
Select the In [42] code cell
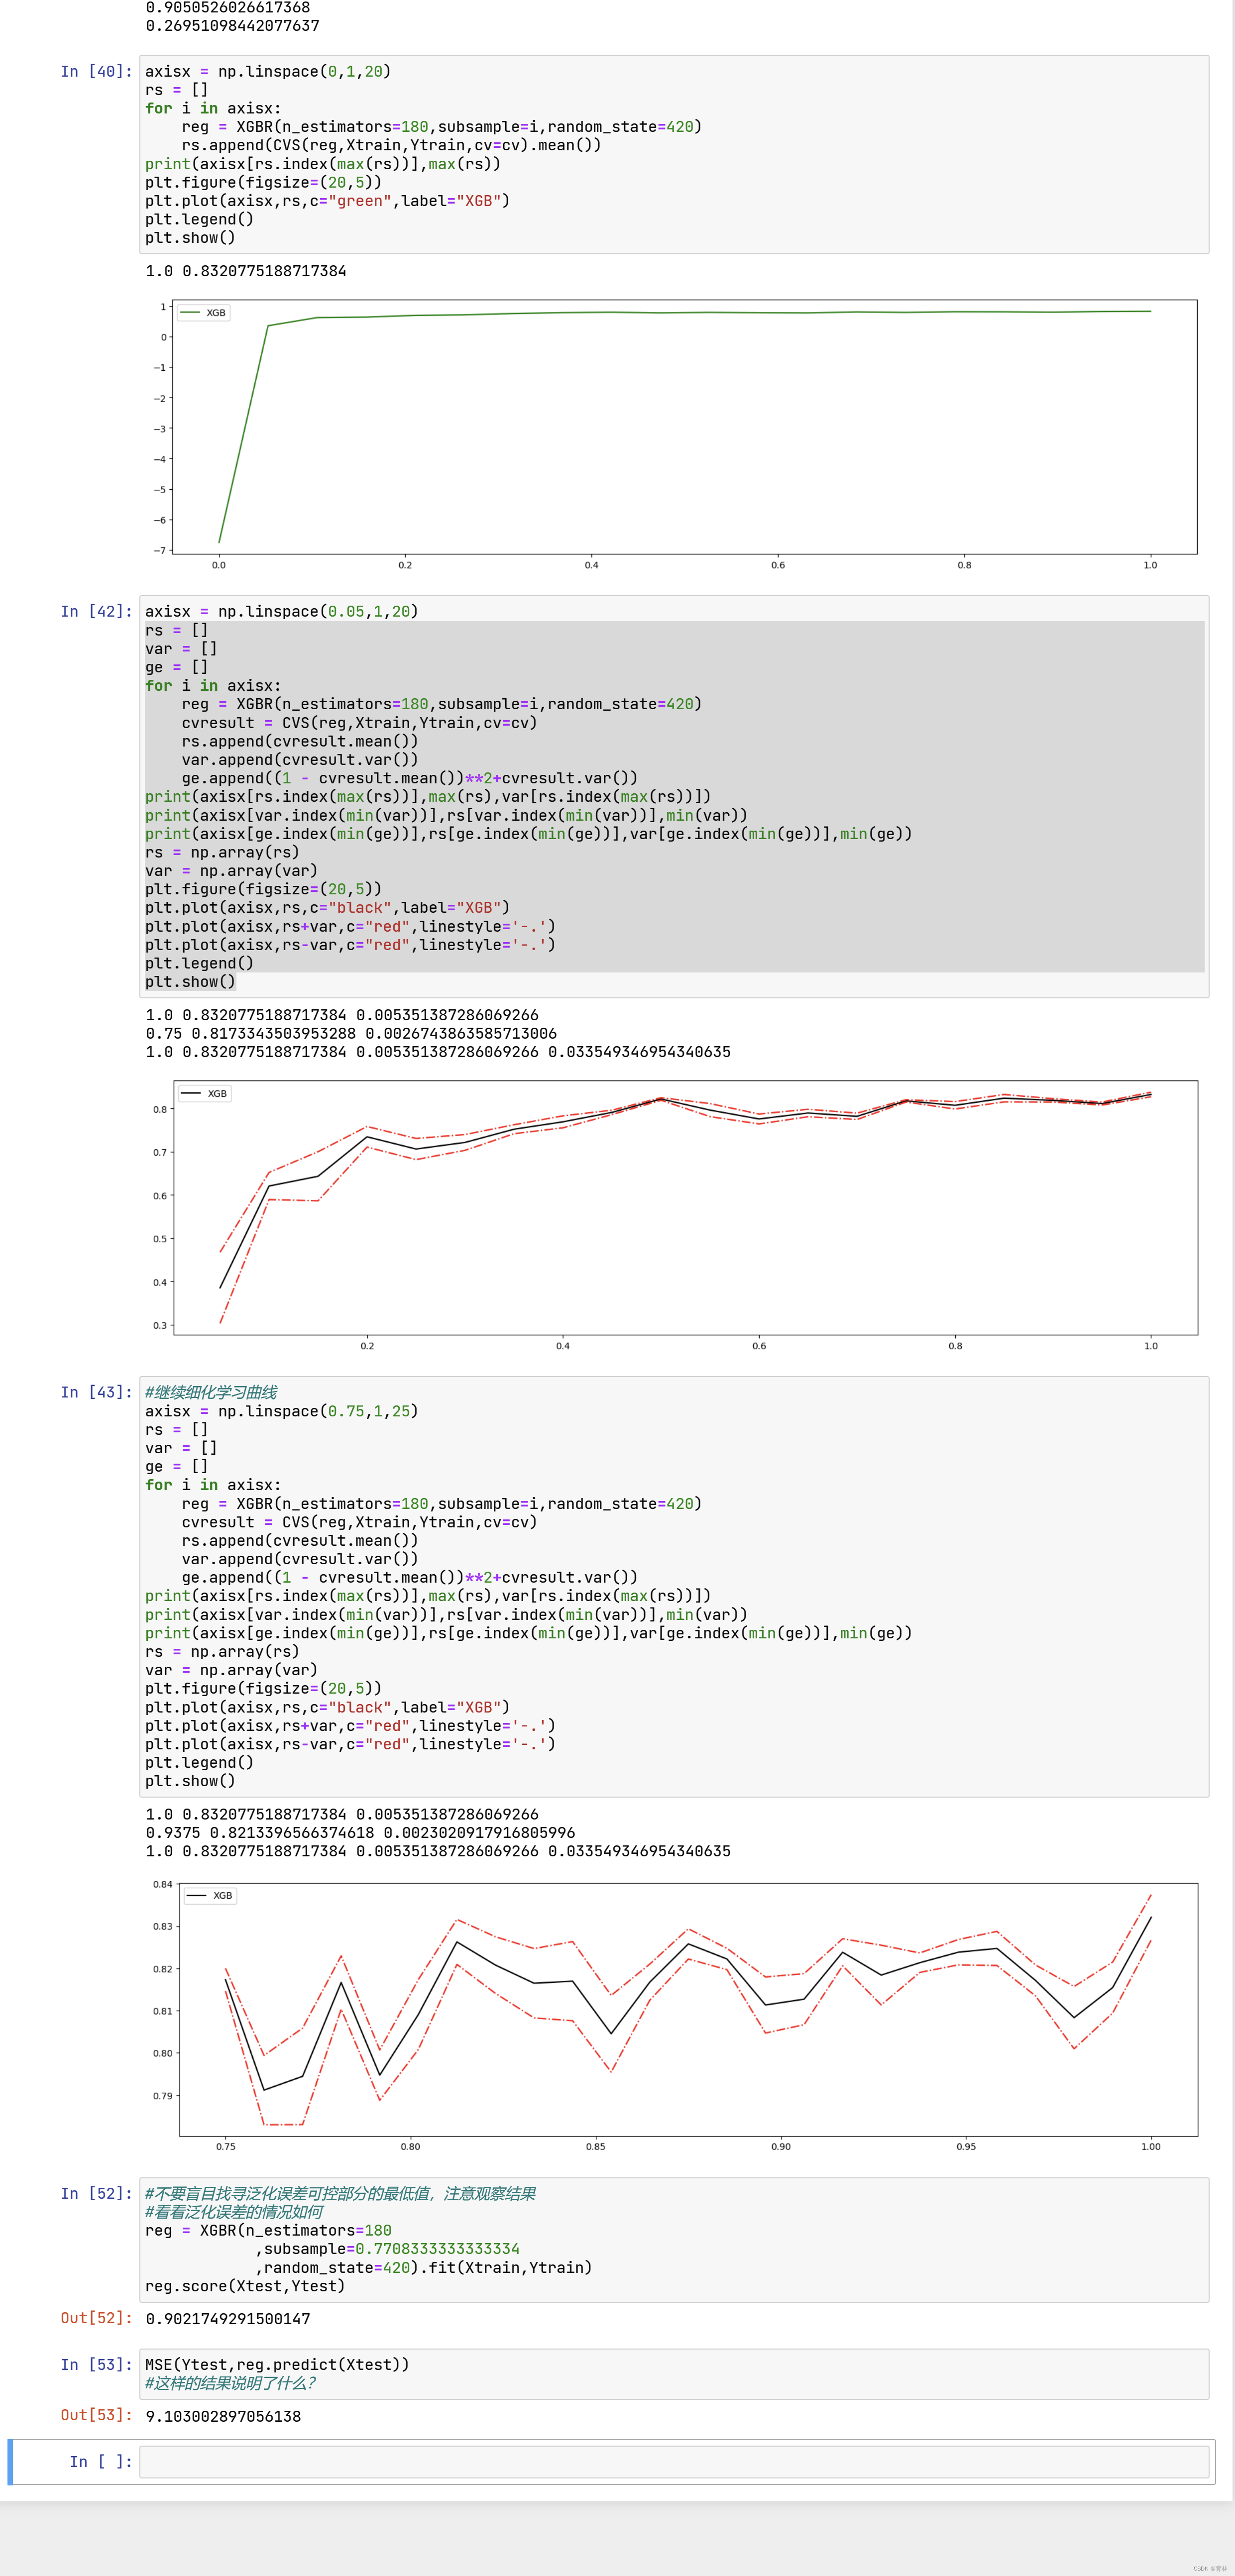pos(674,796)
